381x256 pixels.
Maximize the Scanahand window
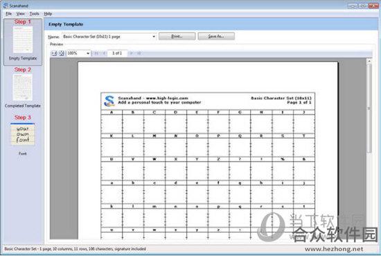(362, 6)
